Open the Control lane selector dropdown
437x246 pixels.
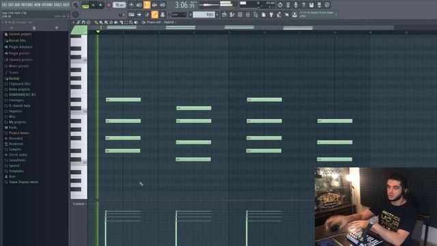pos(80,204)
